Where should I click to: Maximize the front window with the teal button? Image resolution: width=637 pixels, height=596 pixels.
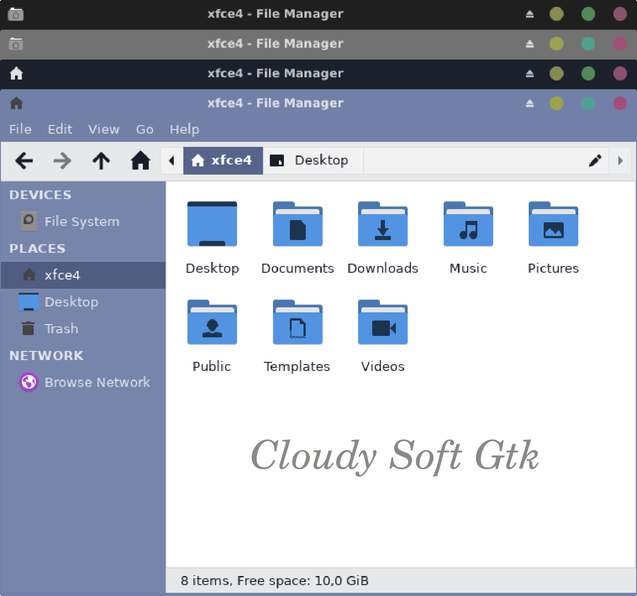[588, 103]
